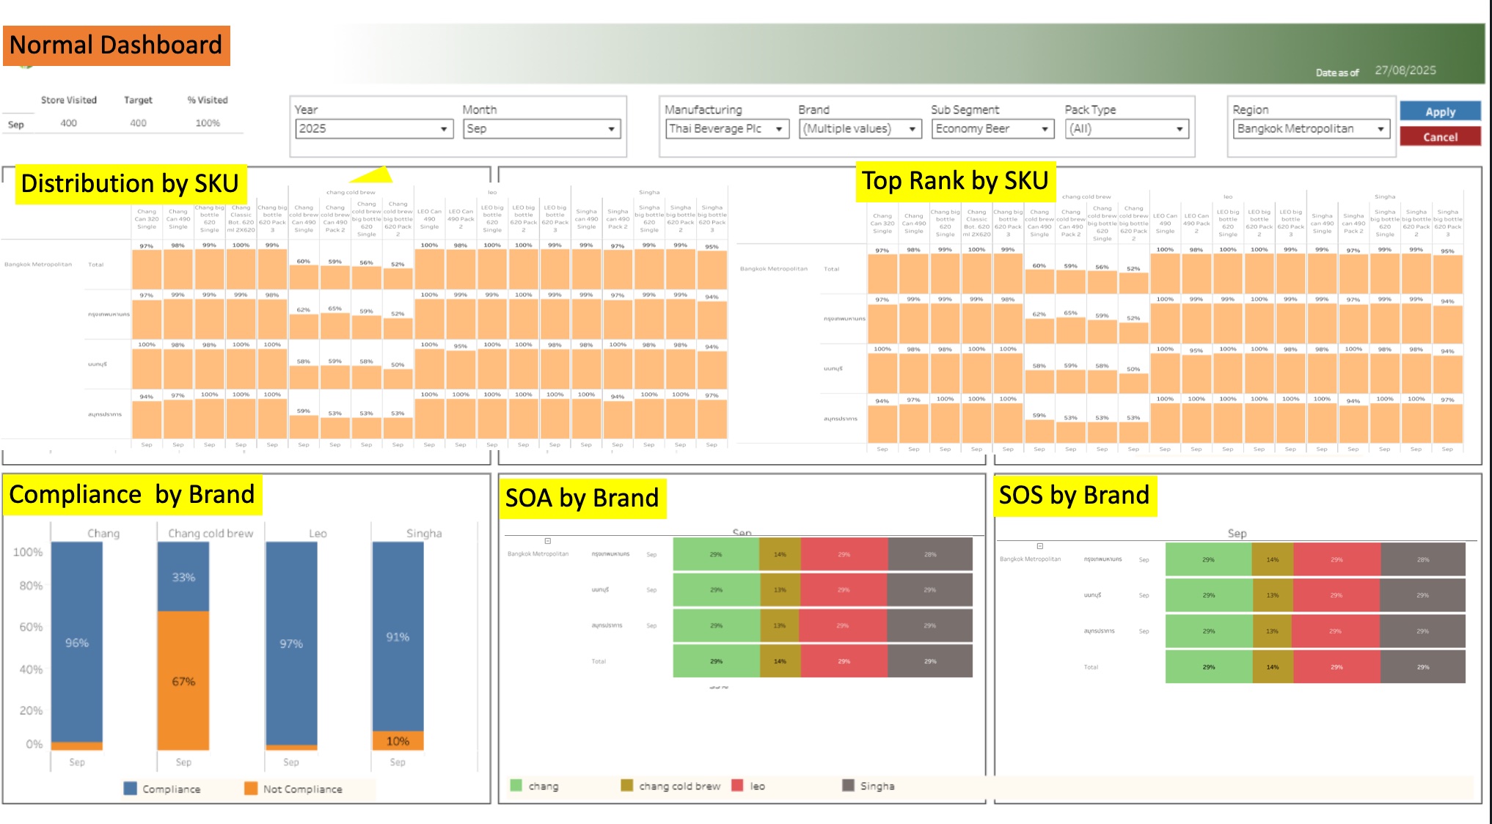
Task: Click the red leo legend swatch
Action: (x=738, y=785)
